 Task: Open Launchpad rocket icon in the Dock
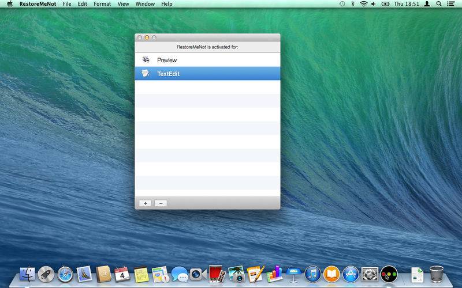(46, 274)
